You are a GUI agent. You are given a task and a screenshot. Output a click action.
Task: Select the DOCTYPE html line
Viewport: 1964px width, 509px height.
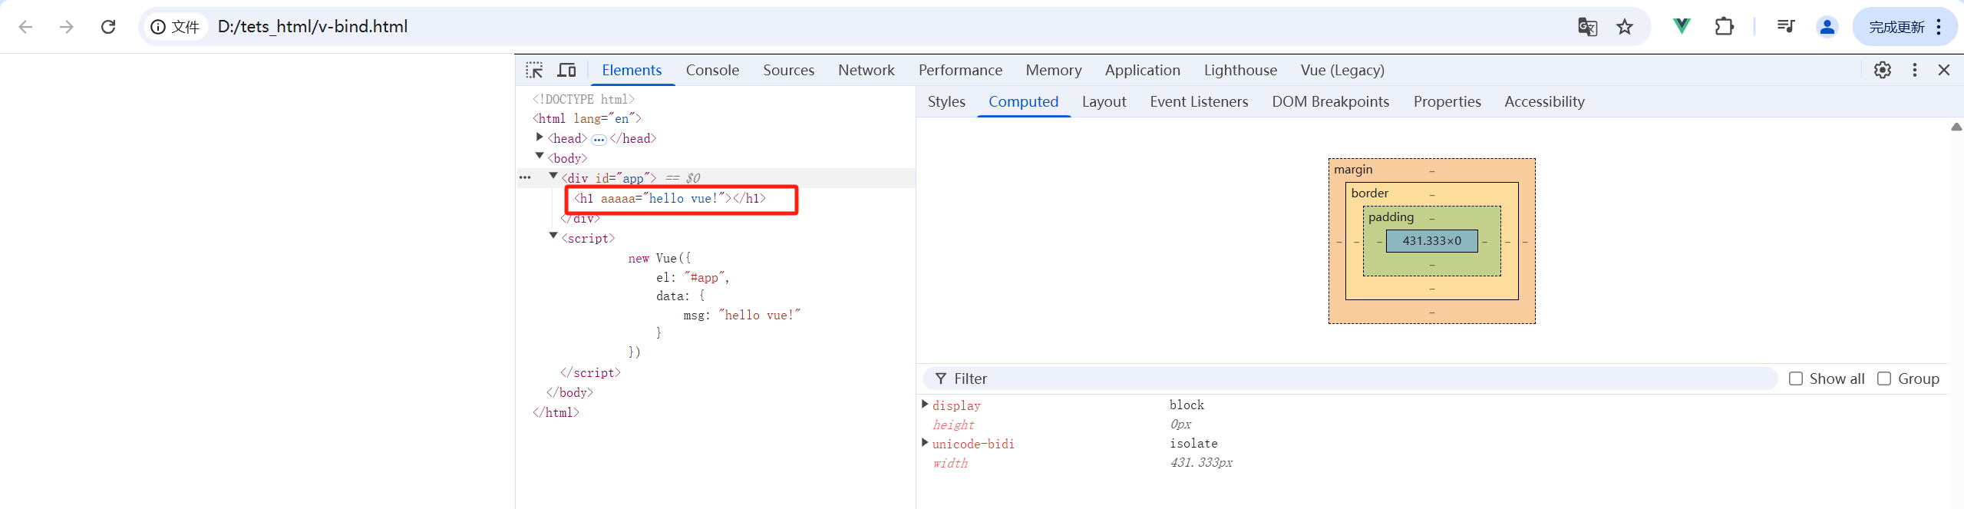(x=583, y=99)
